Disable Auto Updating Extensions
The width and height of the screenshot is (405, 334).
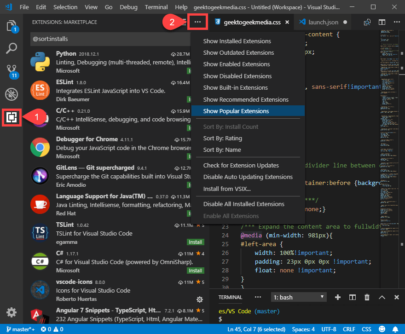pos(247,177)
